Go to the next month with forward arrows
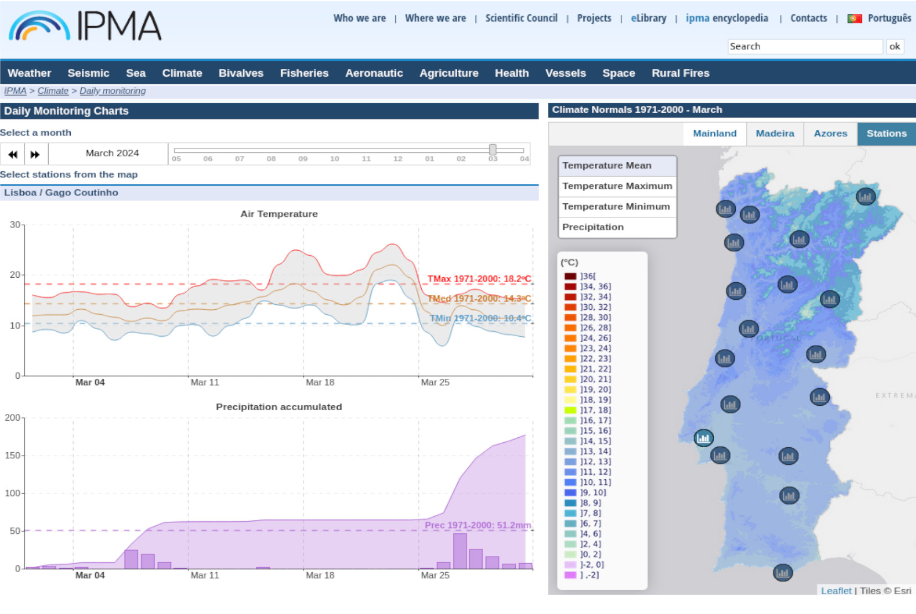 [35, 154]
